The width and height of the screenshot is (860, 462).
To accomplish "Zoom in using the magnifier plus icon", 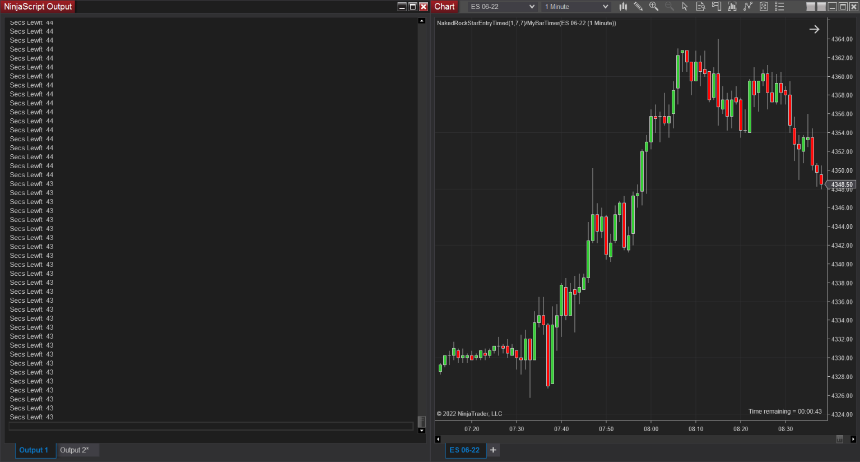I will (654, 6).
